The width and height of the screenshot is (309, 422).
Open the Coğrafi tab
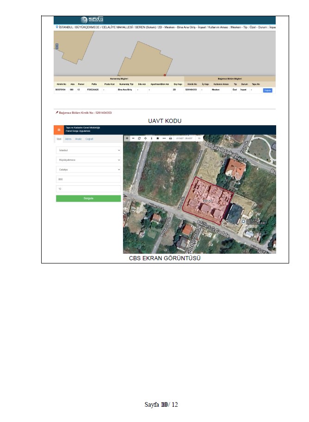coord(89,139)
